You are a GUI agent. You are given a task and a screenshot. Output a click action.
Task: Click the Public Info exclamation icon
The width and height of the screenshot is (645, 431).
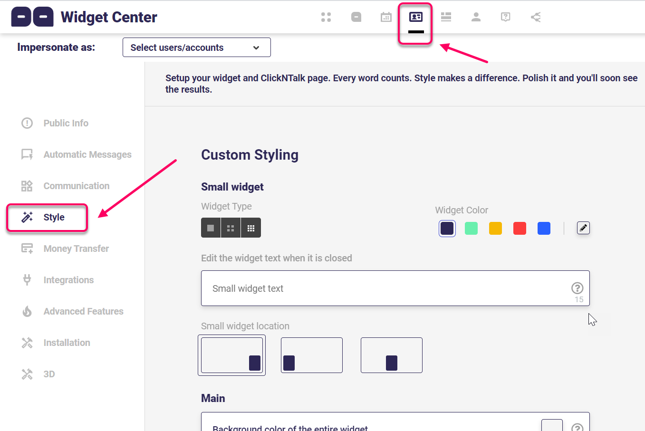click(x=27, y=123)
